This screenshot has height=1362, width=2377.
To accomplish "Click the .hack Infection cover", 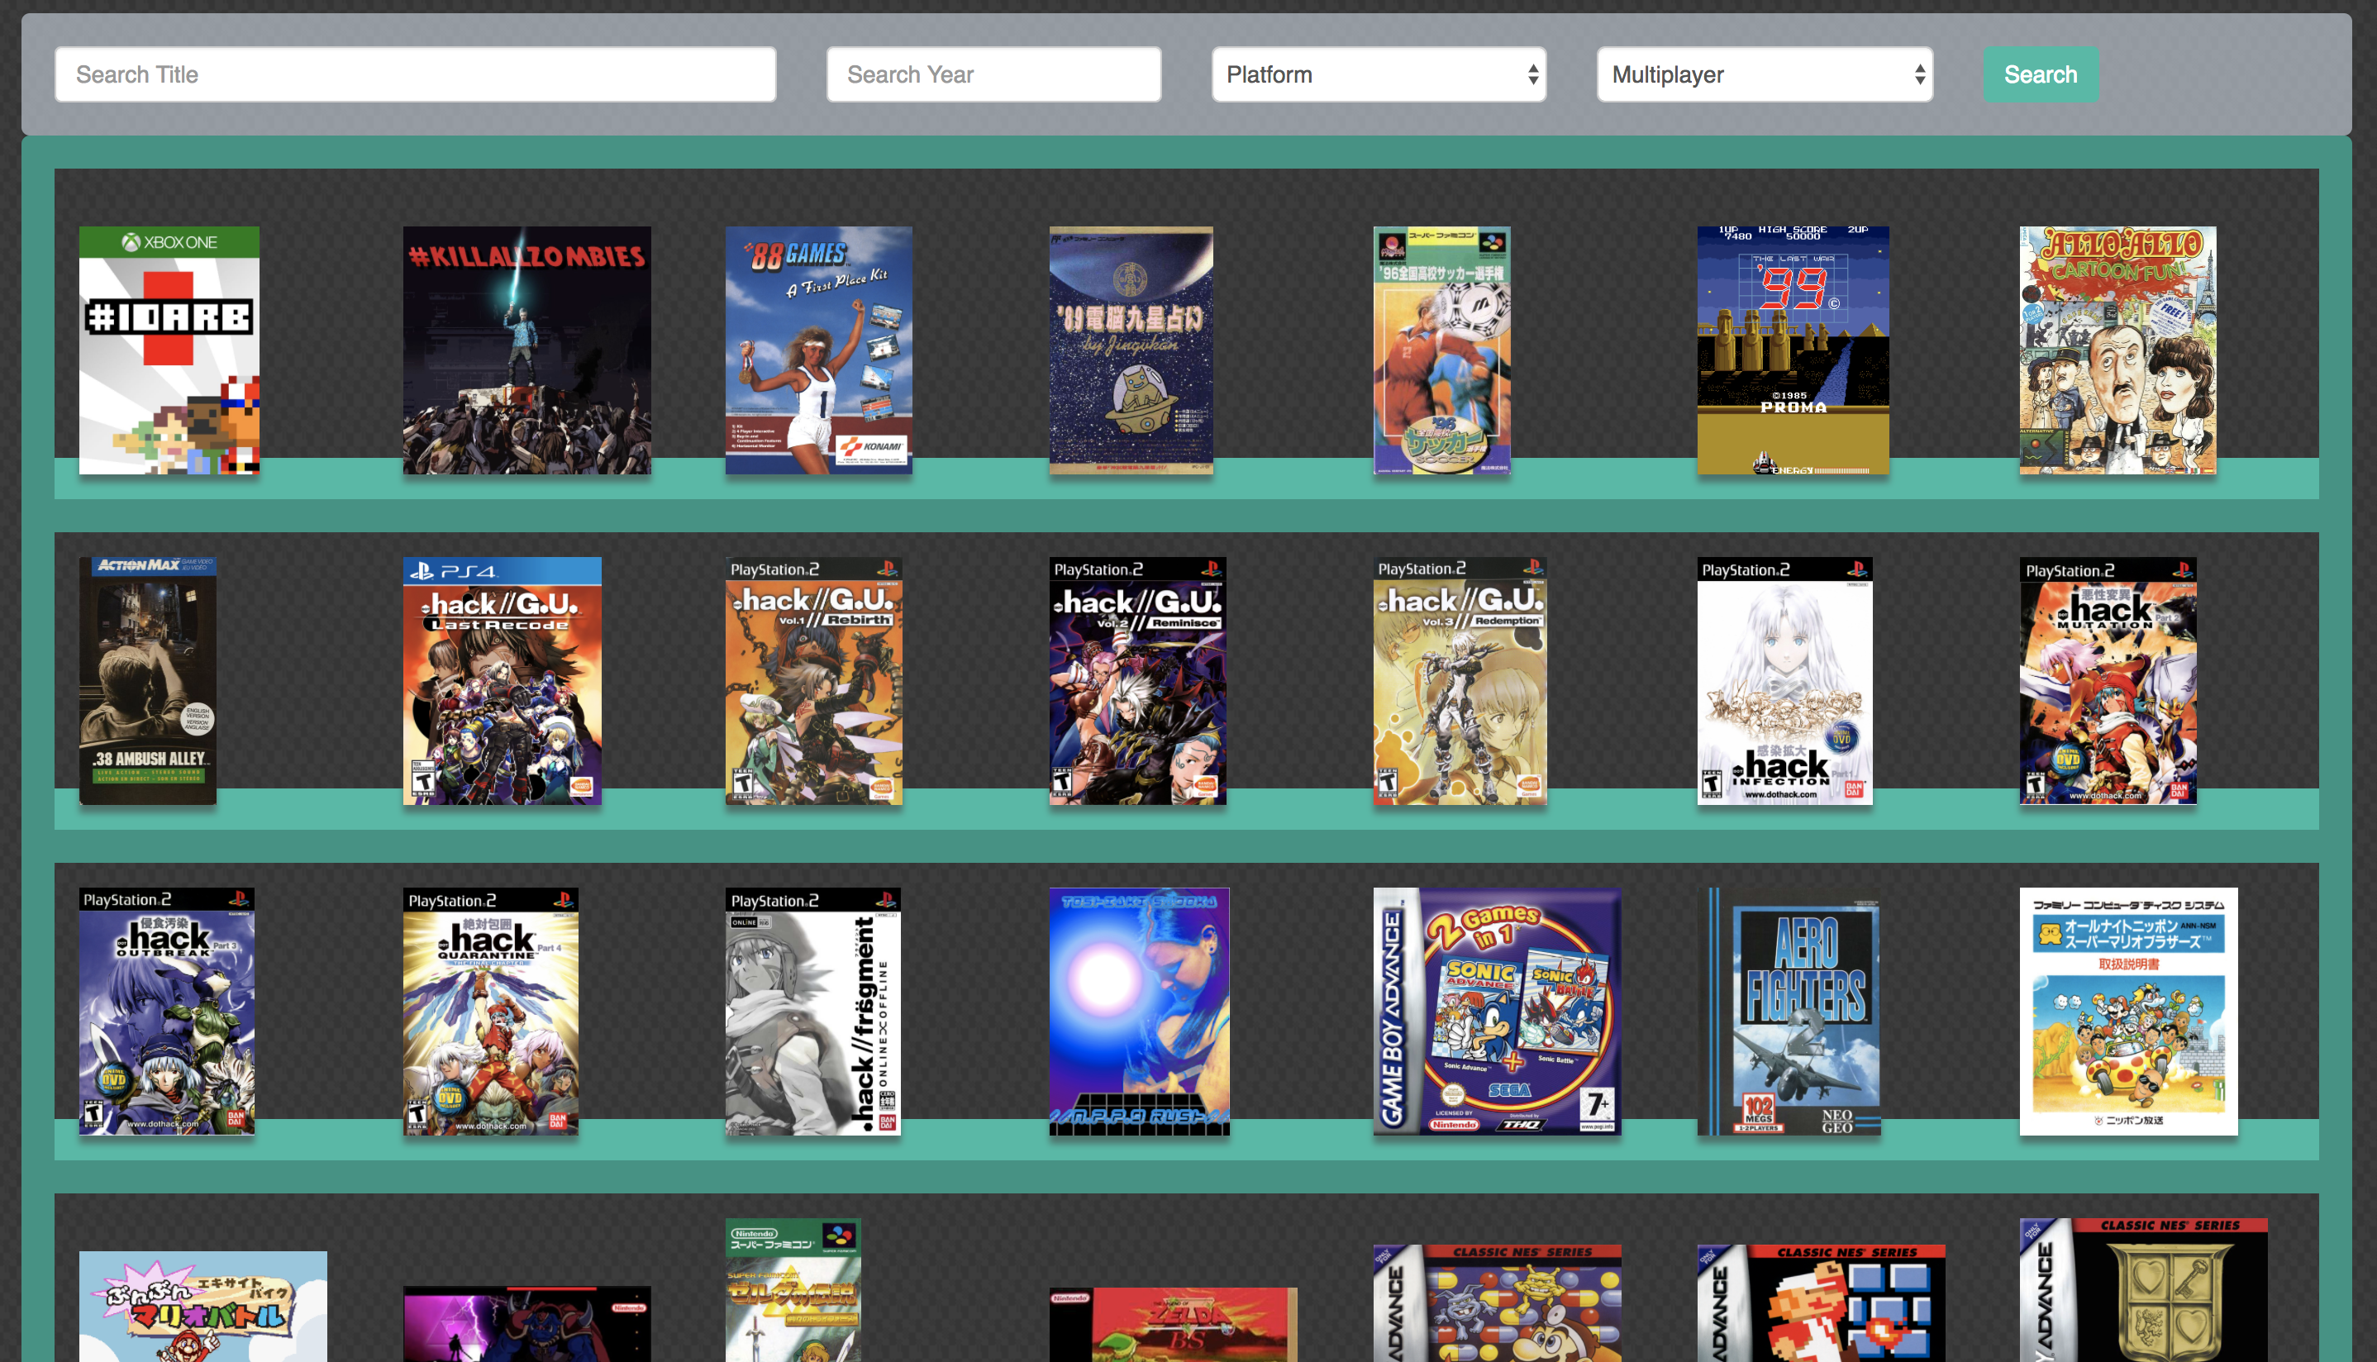I will tap(1784, 681).
